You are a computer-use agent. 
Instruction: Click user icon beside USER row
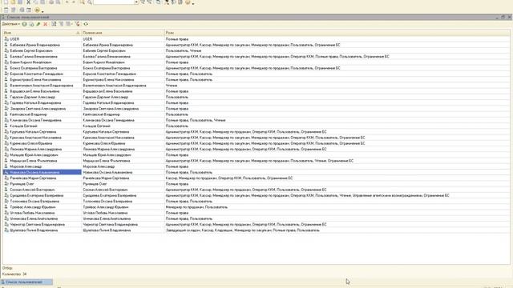[6, 39]
